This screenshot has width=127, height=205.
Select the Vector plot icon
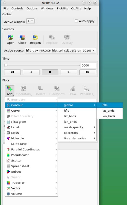pos(8,188)
